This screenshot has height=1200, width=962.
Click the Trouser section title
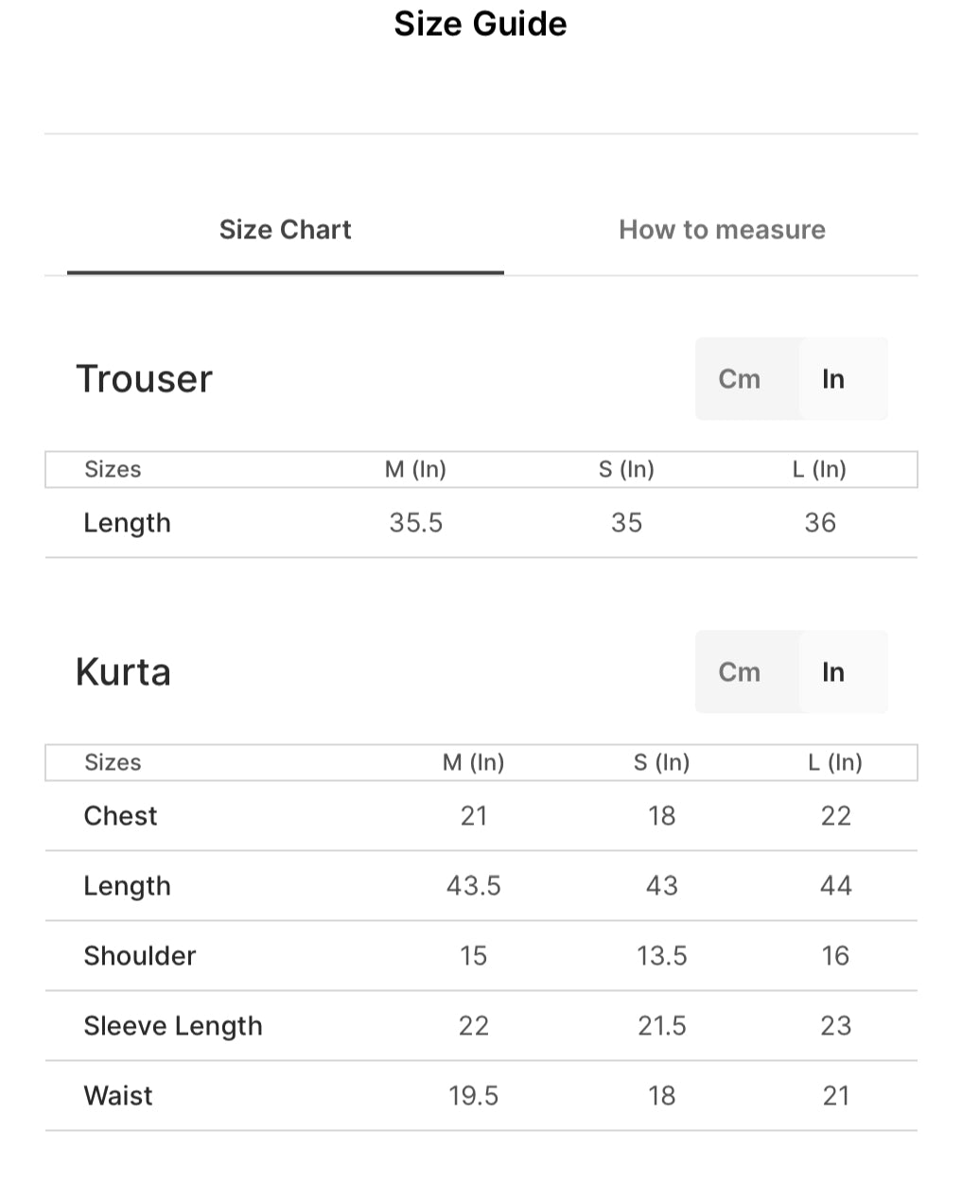(144, 379)
